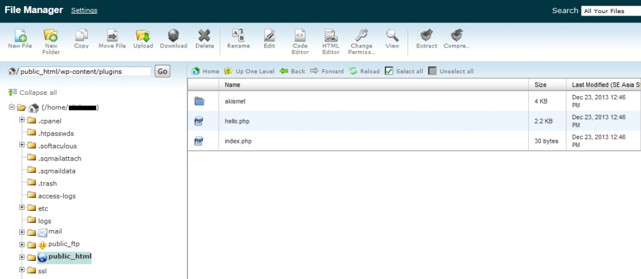Select the akismet row name
Screen dimensions: 641x279
pos(235,101)
